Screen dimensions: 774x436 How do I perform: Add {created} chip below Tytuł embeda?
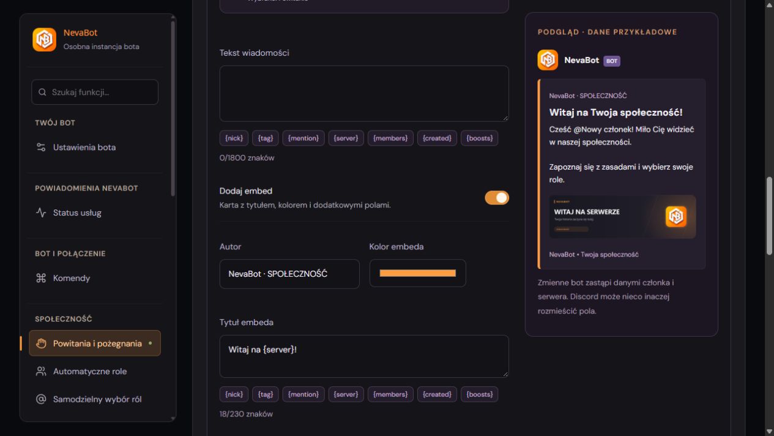[437, 394]
